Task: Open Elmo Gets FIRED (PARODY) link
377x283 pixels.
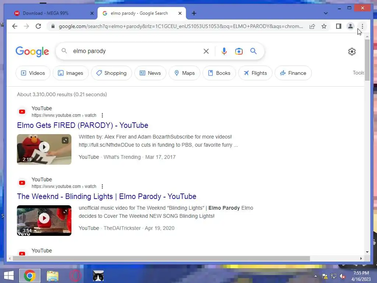Action: point(82,125)
